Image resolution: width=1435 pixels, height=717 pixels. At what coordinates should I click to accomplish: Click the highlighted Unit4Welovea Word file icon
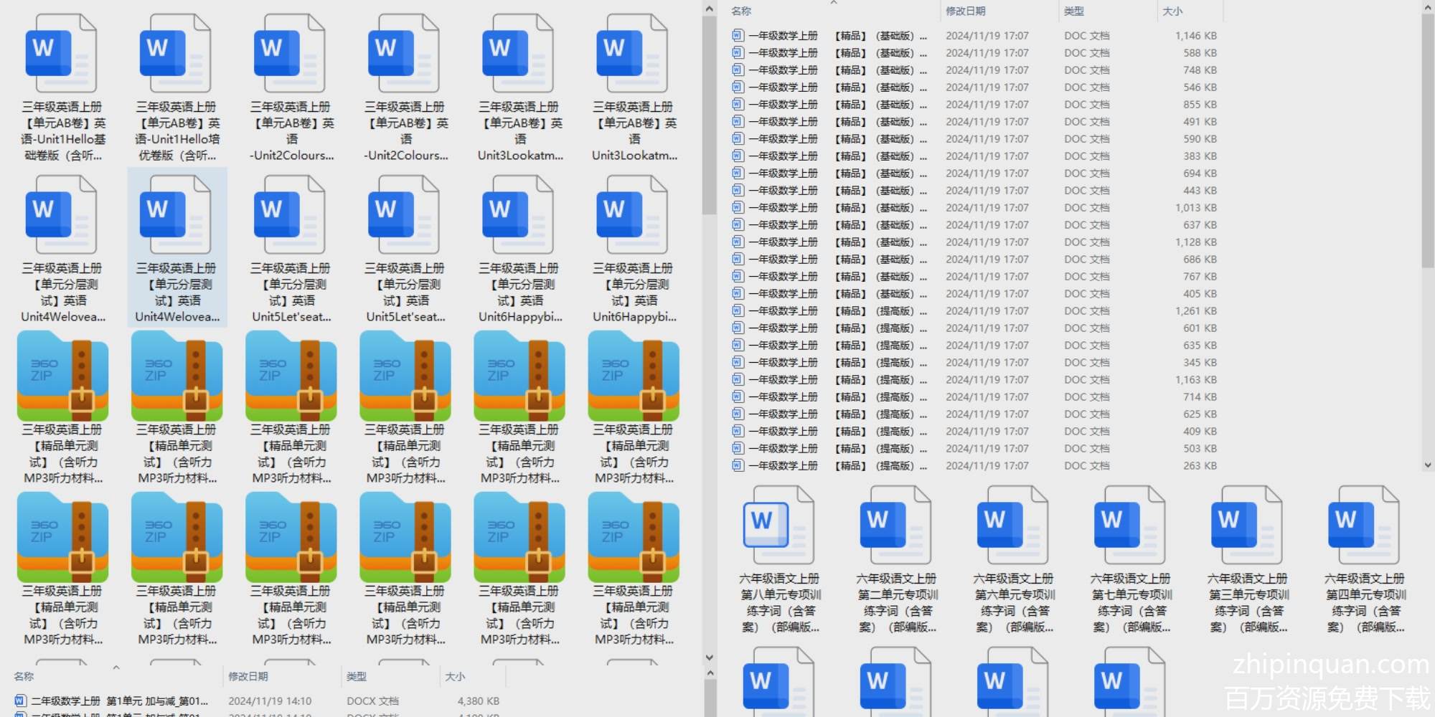(x=176, y=214)
